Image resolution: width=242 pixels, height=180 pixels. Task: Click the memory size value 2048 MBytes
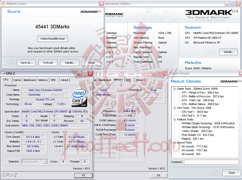click(103, 95)
